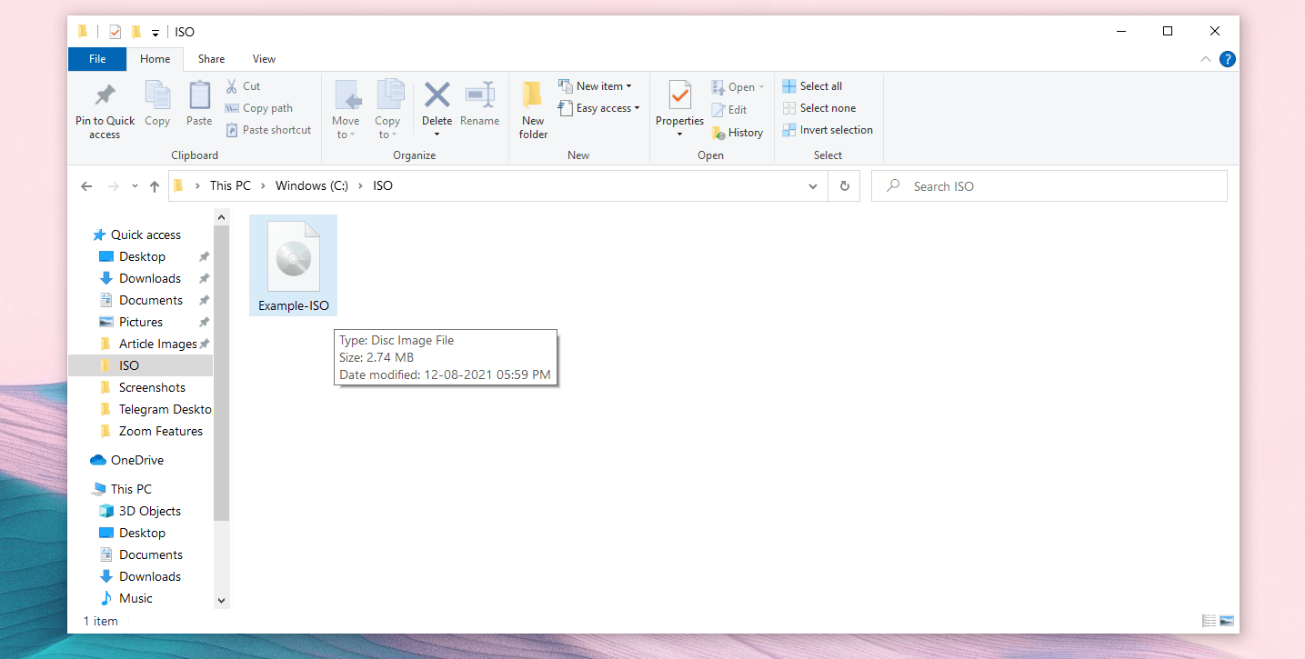Open the ribbon's Open dropdown
The image size is (1305, 659).
(x=738, y=87)
